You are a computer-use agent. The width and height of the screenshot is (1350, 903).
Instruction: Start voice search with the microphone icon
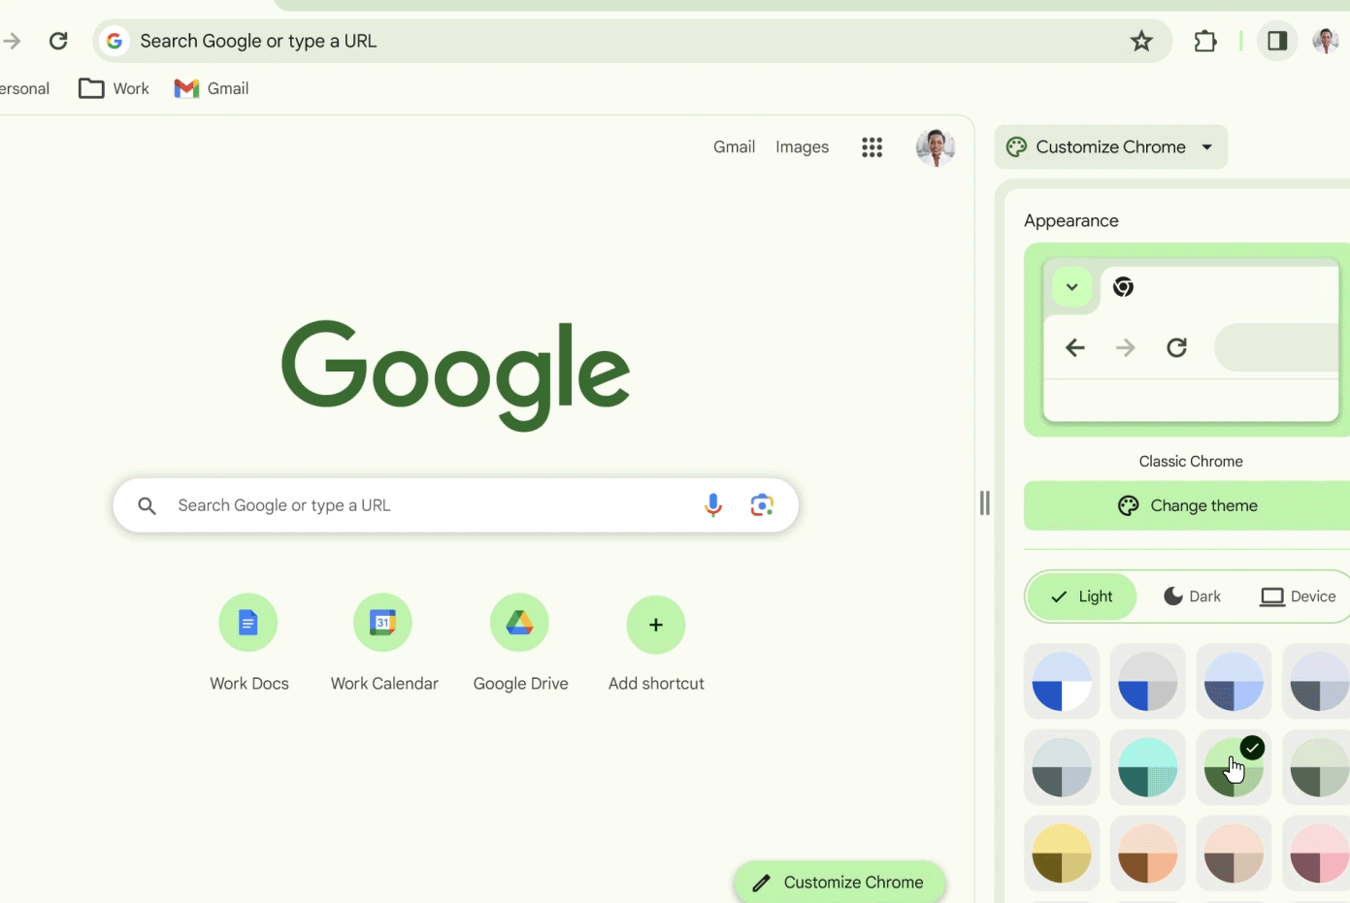point(713,505)
